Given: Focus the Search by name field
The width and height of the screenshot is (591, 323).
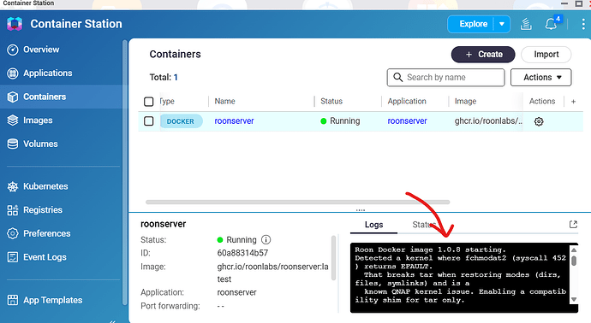Looking at the screenshot, I should (445, 78).
